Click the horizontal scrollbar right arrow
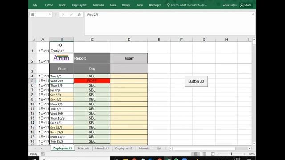 [x=250, y=148]
